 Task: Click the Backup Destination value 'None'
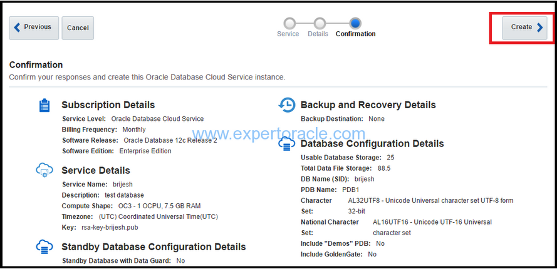(x=377, y=119)
